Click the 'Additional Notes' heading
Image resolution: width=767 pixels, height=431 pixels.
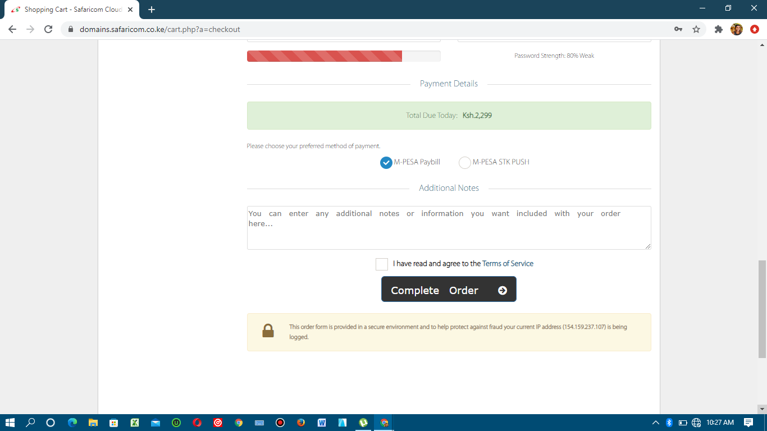pyautogui.click(x=449, y=188)
